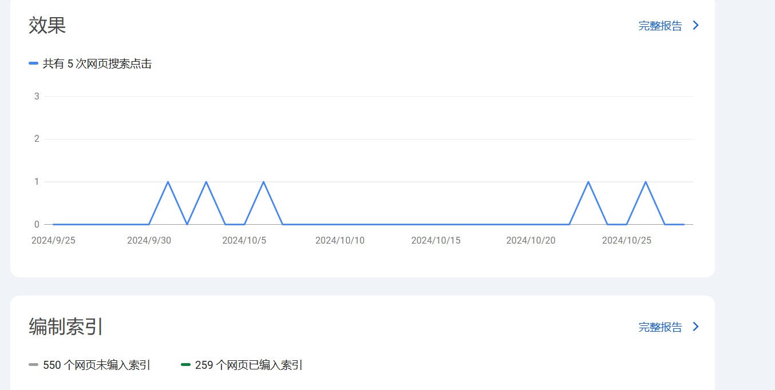Click the chevron arrow beside 编制索引 完整报告
775x390 pixels.
click(x=695, y=327)
